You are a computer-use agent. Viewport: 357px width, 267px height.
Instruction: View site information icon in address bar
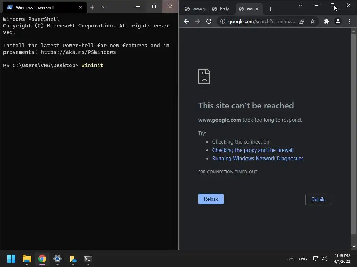point(223,21)
